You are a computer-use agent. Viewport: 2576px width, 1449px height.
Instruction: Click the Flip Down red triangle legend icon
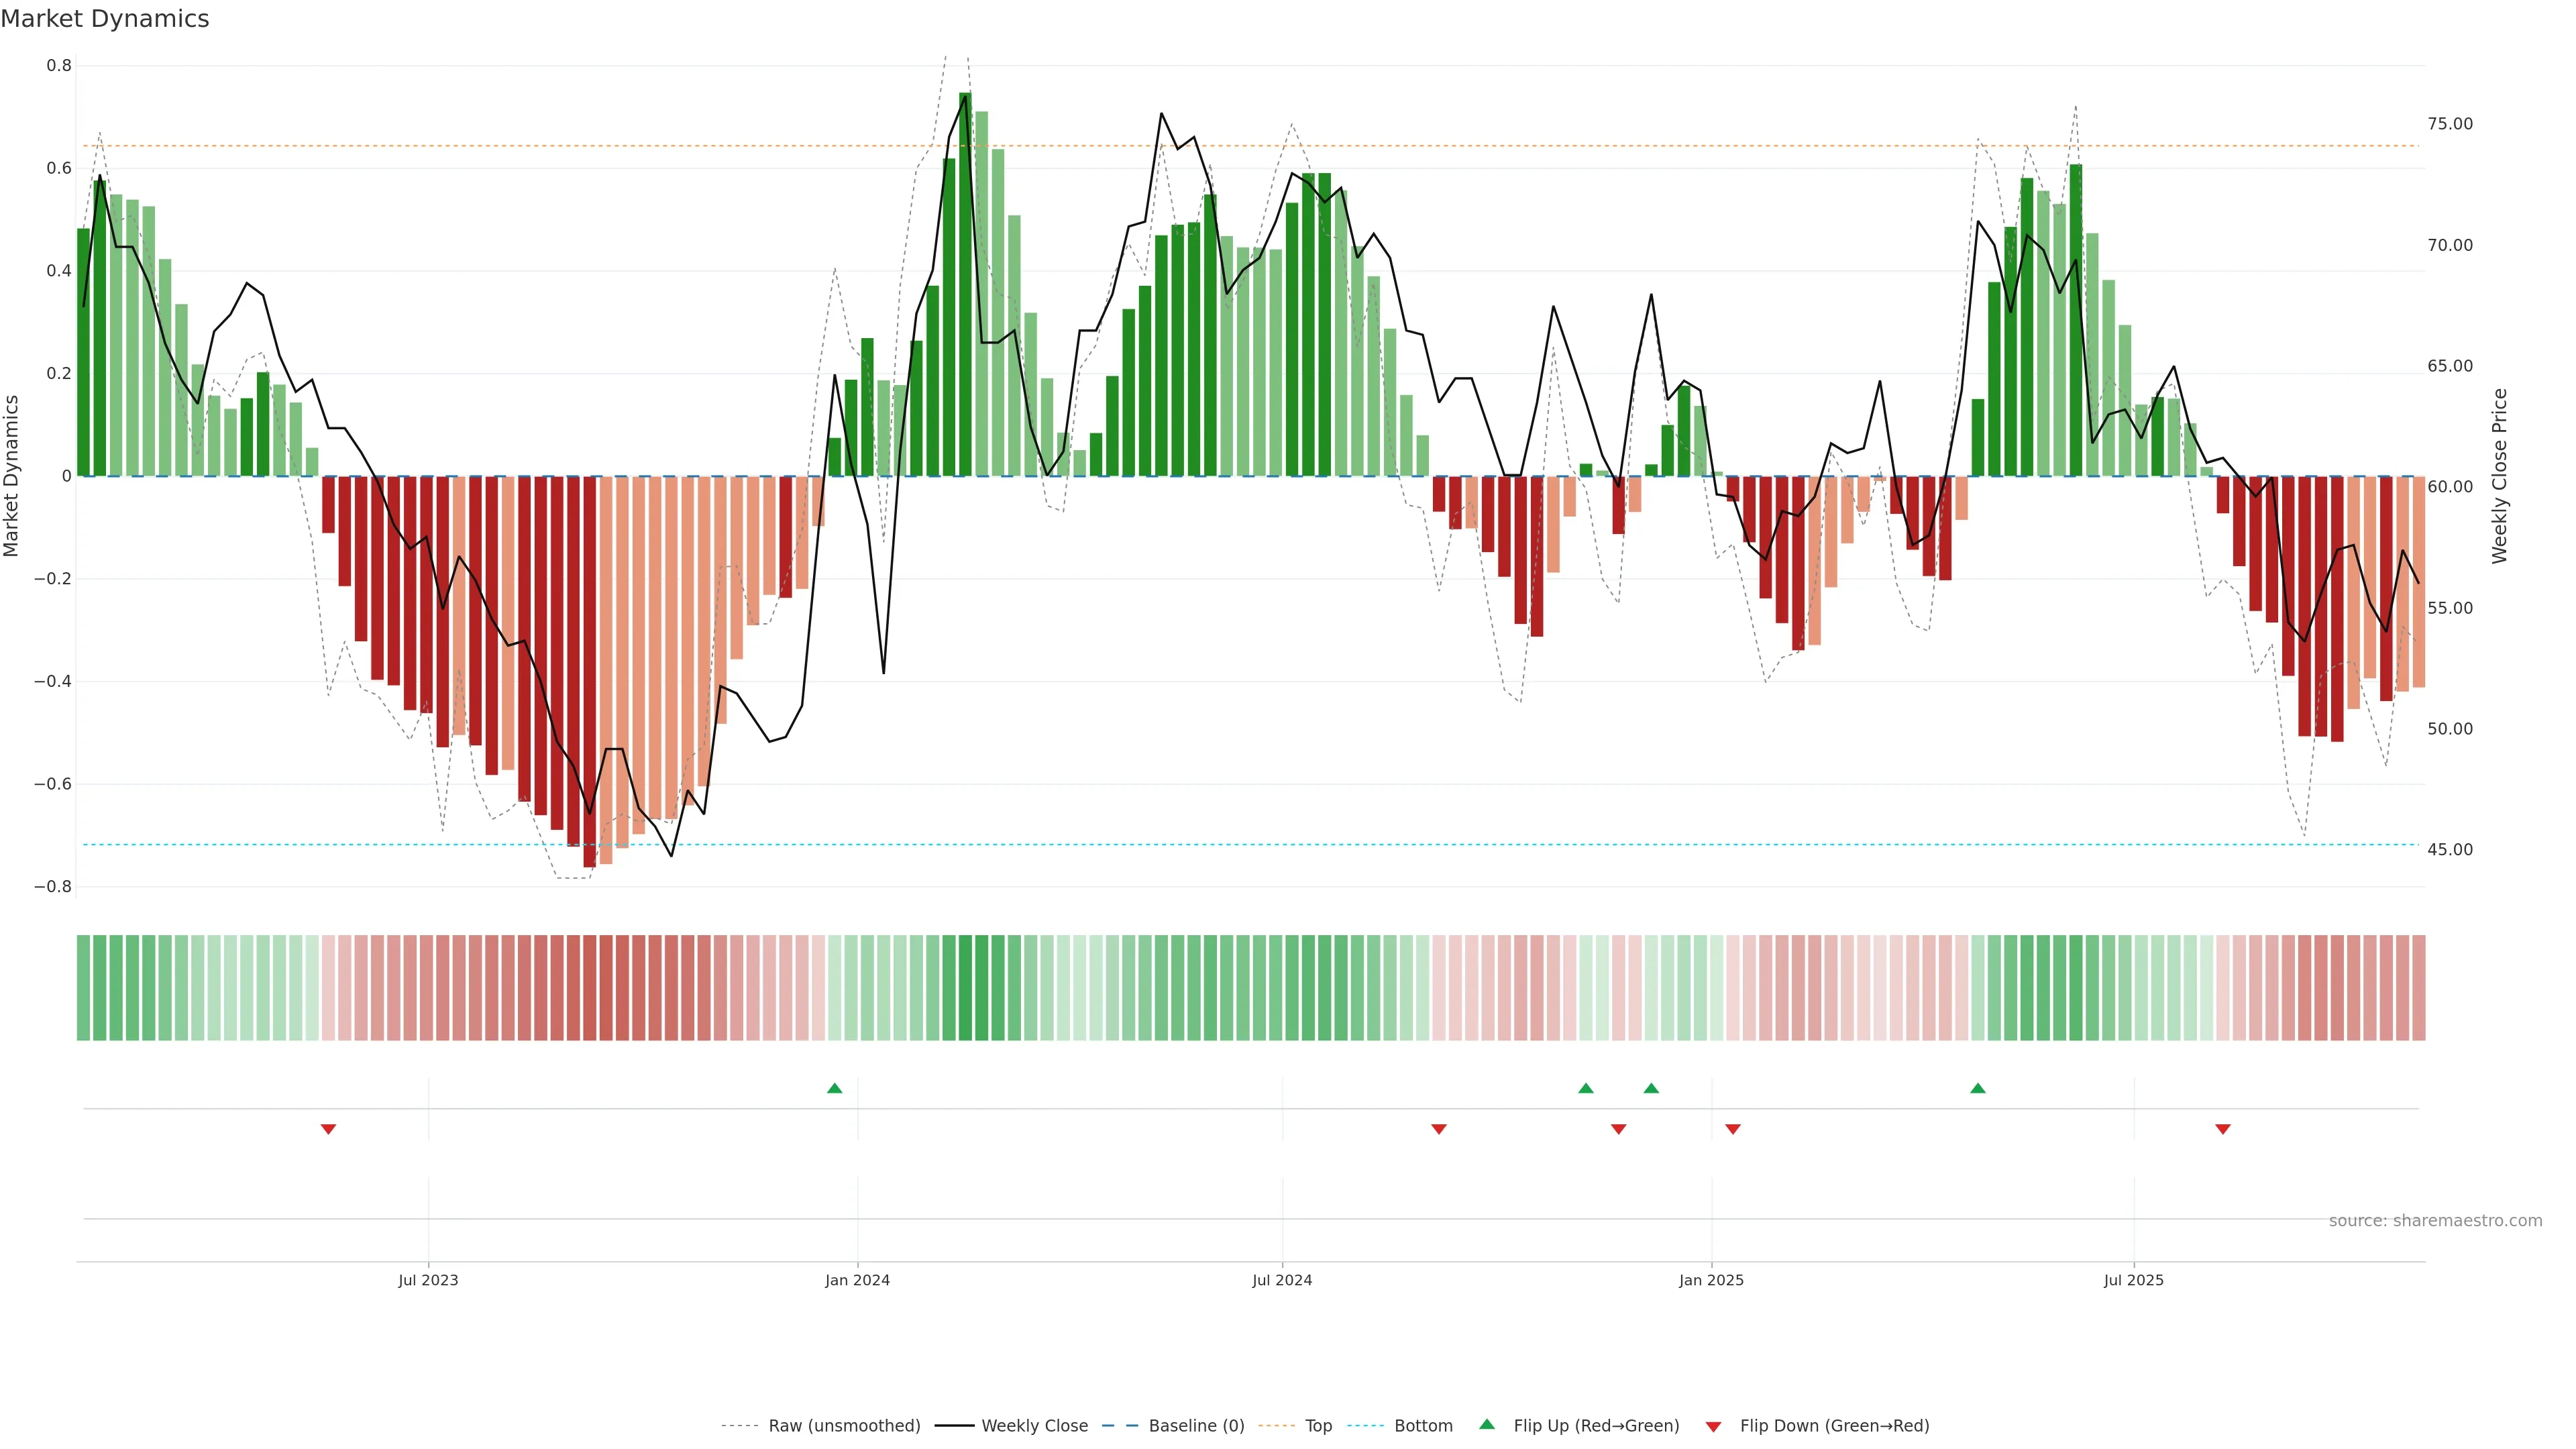click(1713, 1426)
